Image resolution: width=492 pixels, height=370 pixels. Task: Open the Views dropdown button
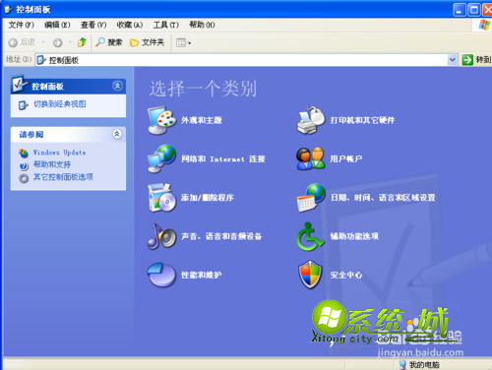pos(183,42)
